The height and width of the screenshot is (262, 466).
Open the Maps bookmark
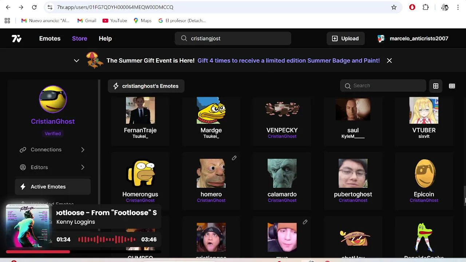[x=142, y=21]
